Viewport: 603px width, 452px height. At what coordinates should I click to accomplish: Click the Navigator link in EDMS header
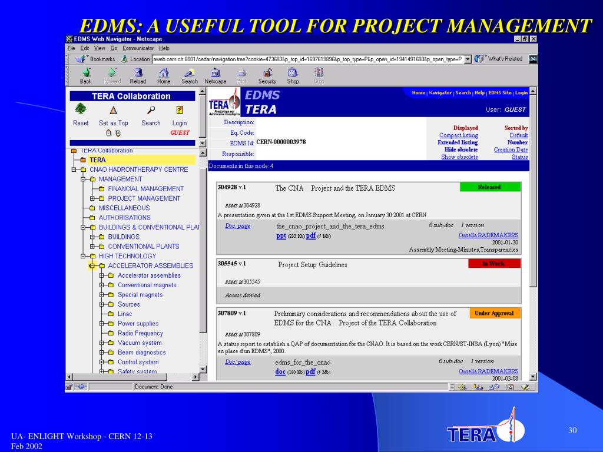[440, 92]
